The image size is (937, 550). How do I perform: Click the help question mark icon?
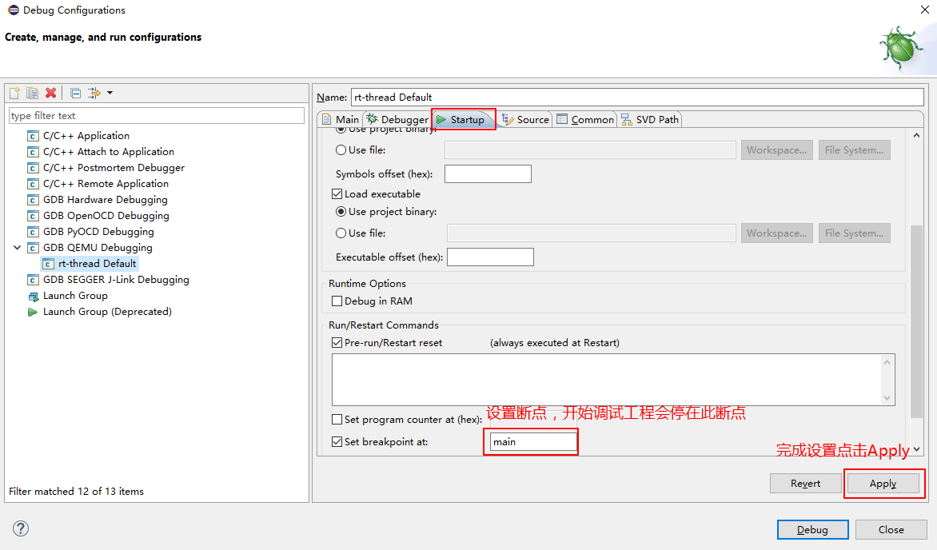pyautogui.click(x=20, y=528)
